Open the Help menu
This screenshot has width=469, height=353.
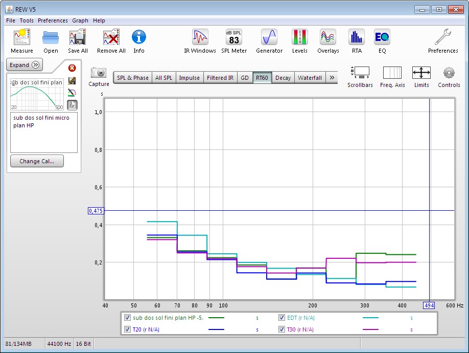(99, 20)
